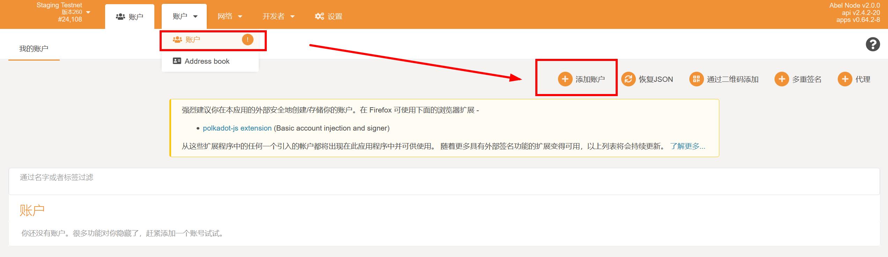Click the plus icon next to 多重签名
The height and width of the screenshot is (257, 888).
tap(781, 79)
